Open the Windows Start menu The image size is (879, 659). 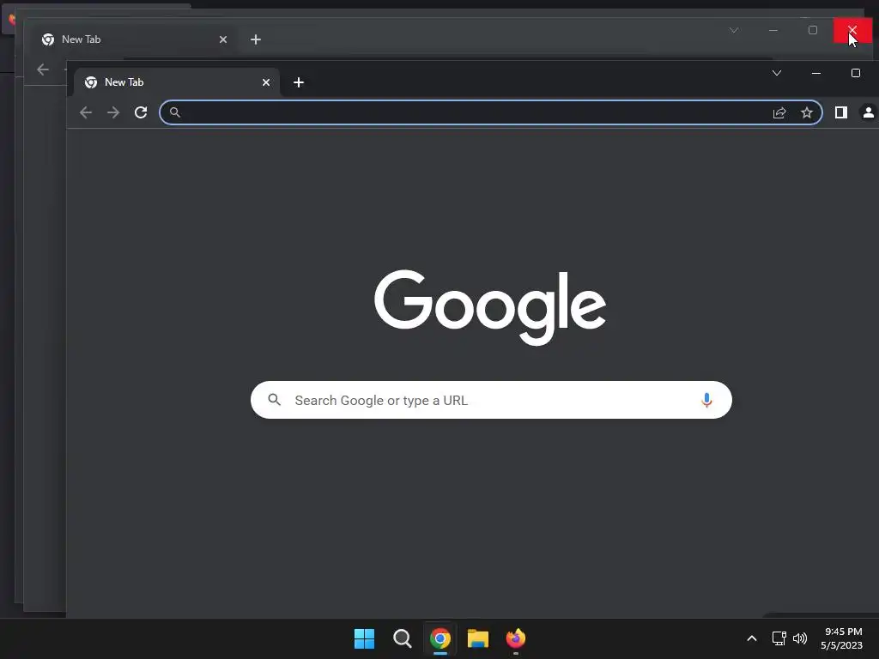[364, 638]
